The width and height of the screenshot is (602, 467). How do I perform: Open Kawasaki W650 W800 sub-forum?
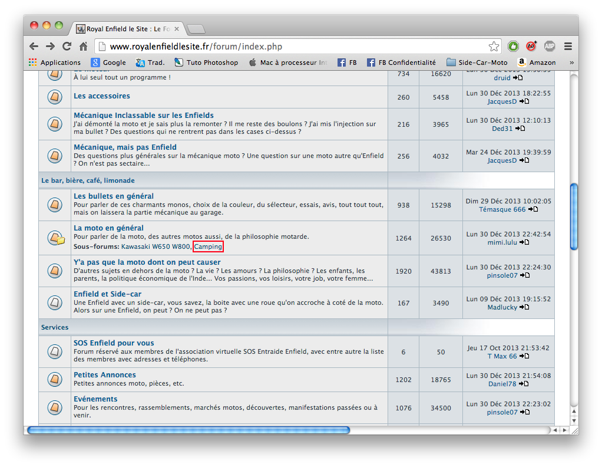click(x=156, y=246)
